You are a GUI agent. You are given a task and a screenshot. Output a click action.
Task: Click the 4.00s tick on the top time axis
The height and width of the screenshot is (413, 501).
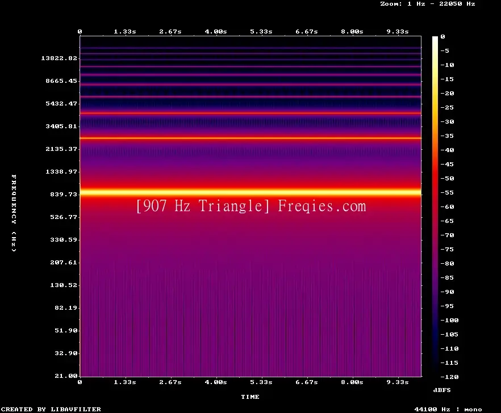216,32
